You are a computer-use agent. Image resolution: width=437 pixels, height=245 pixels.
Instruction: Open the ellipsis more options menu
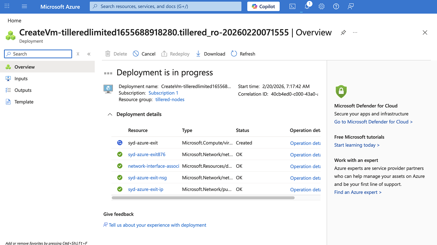(355, 32)
